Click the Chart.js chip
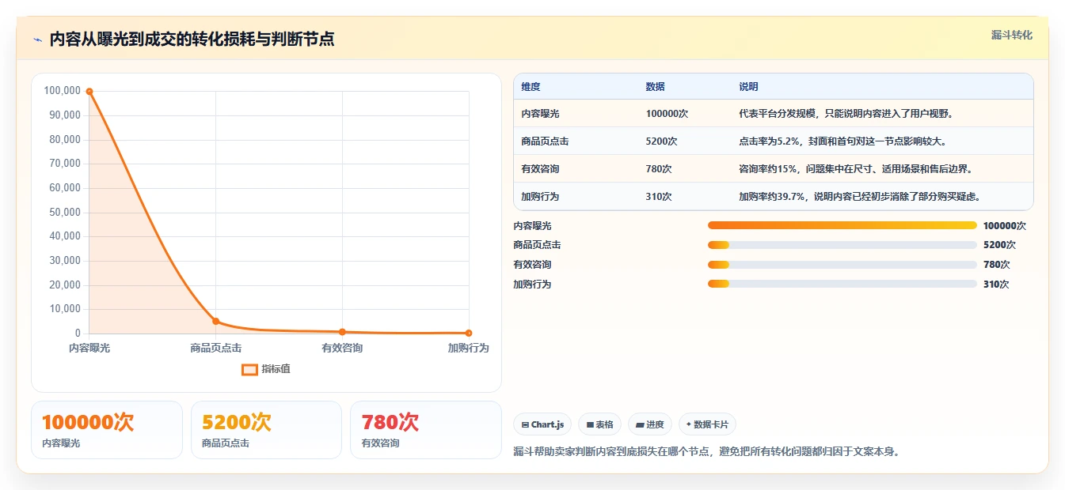 [542, 424]
